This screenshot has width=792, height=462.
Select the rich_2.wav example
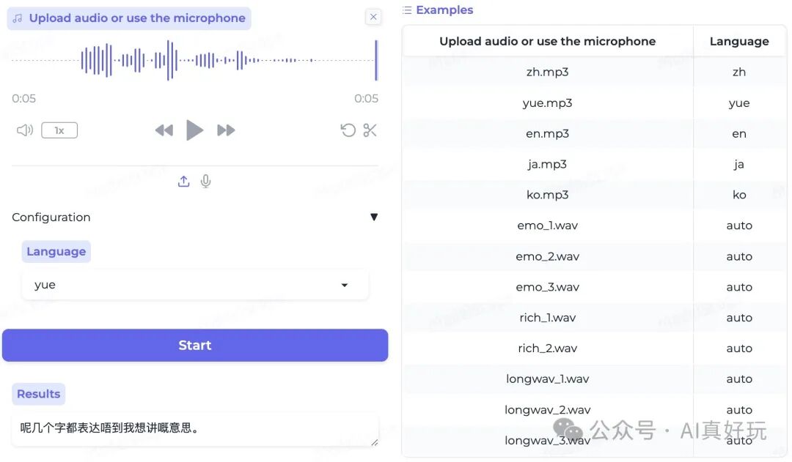(x=547, y=349)
